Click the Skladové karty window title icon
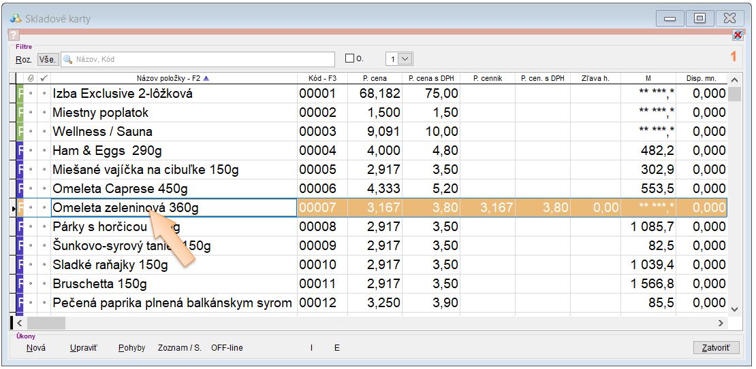The width and height of the screenshot is (756, 369). click(16, 18)
